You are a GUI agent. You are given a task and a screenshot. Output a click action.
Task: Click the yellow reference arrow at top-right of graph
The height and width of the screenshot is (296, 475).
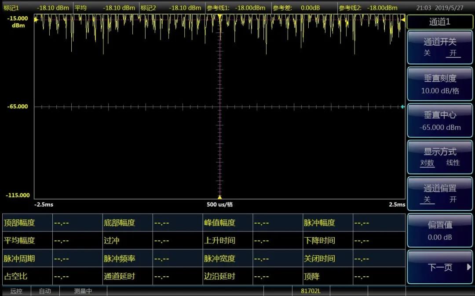402,19
